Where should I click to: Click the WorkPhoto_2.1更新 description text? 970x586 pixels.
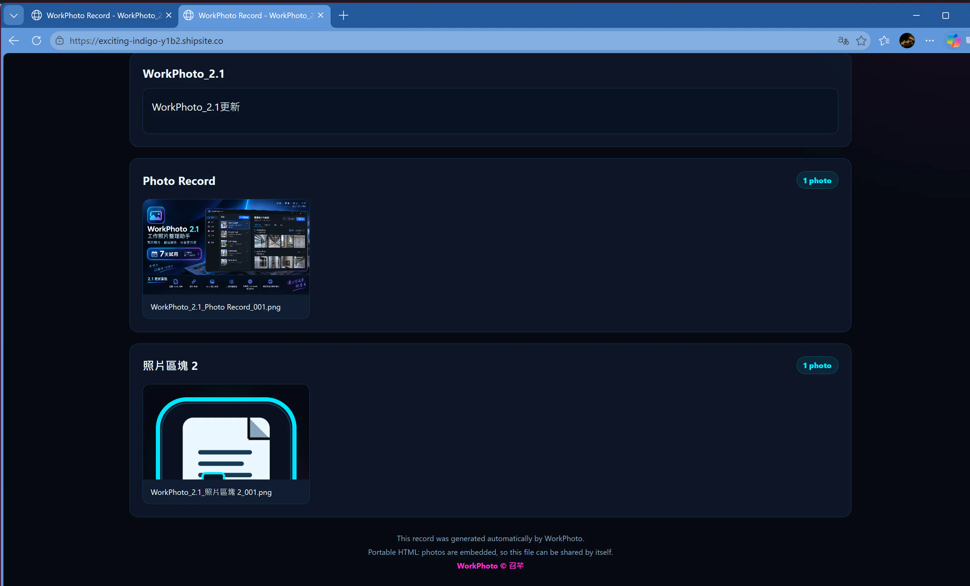point(196,107)
